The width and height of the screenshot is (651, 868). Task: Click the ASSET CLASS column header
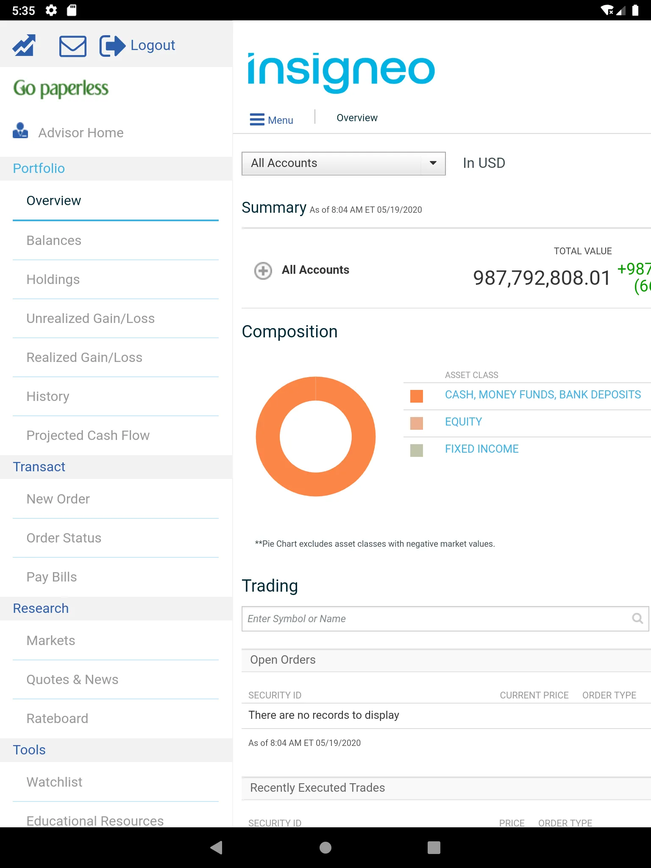pos(471,375)
